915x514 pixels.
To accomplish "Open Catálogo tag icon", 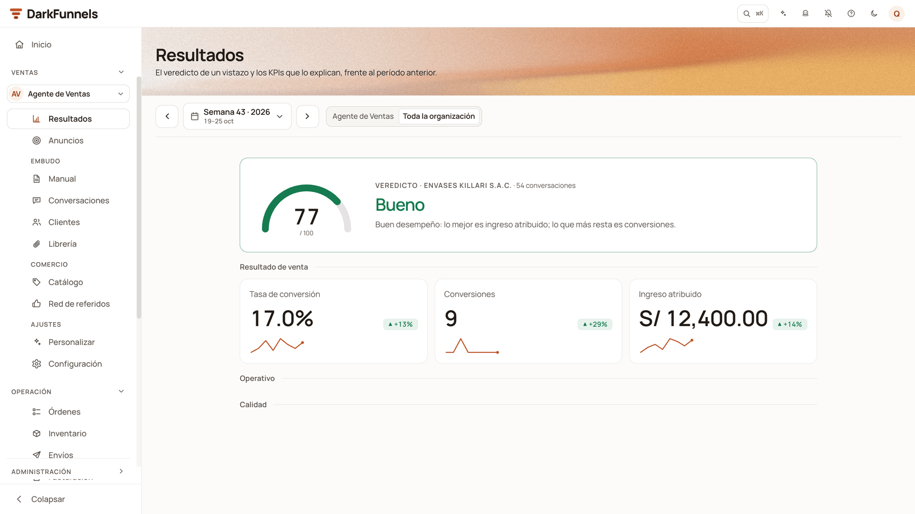I will point(37,282).
